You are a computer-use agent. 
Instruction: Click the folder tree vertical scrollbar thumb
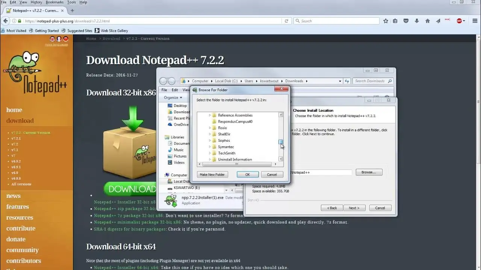[x=281, y=142]
